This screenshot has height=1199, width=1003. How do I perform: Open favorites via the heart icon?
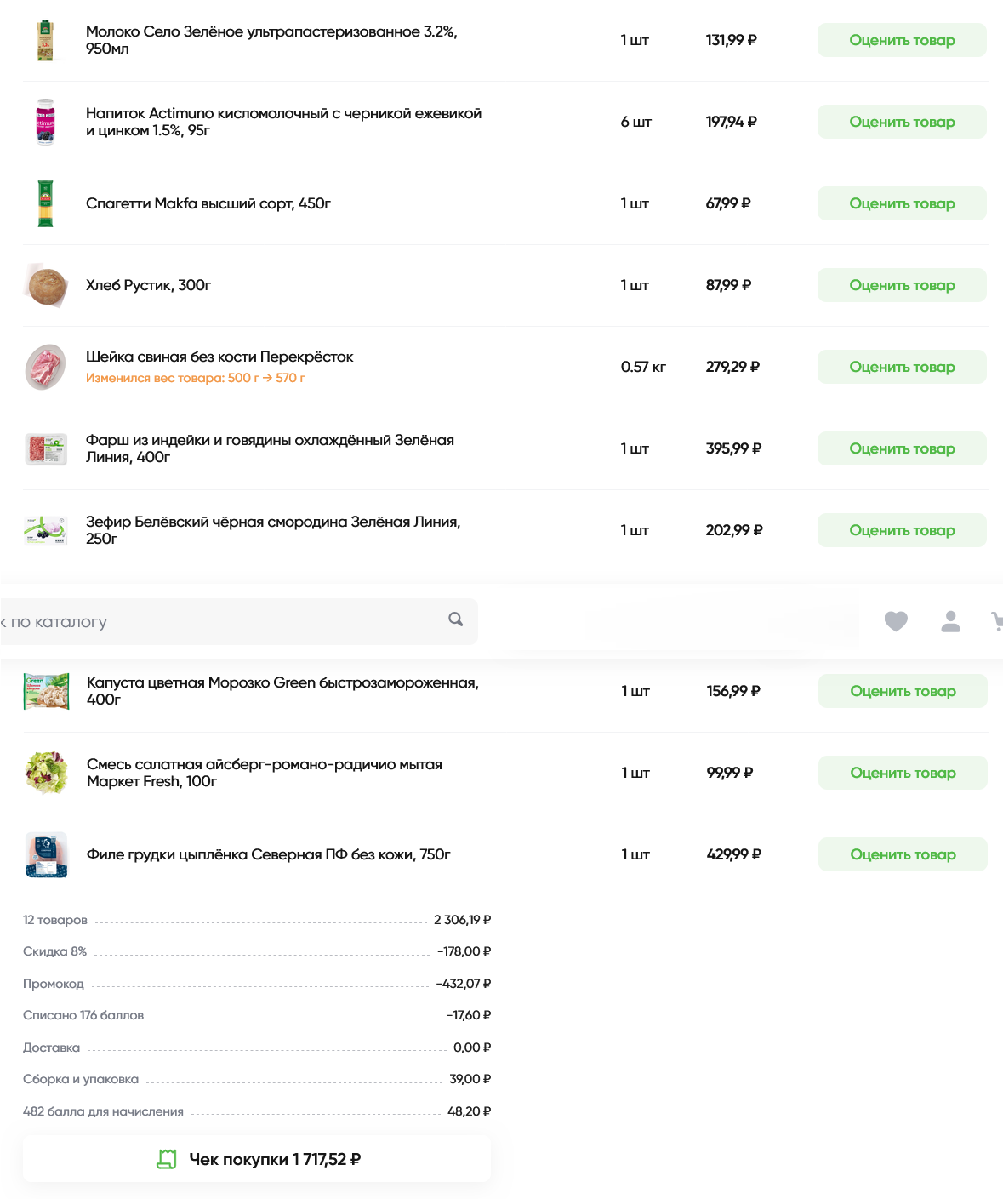coord(896,621)
